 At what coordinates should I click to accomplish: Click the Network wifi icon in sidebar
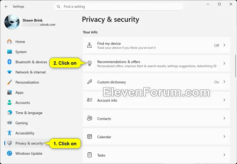(9, 72)
